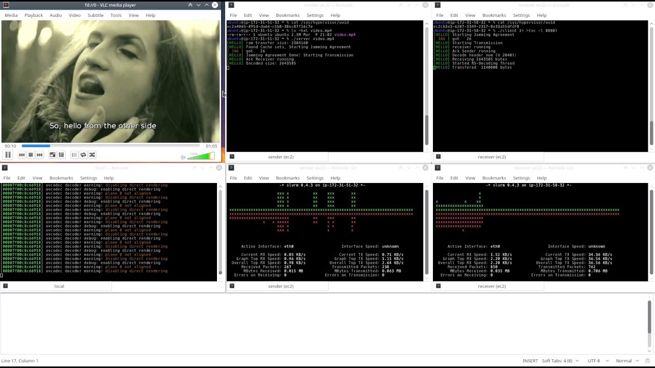Image resolution: width=655 pixels, height=368 pixels.
Task: Open the VLC Video menu
Action: pyautogui.click(x=75, y=15)
